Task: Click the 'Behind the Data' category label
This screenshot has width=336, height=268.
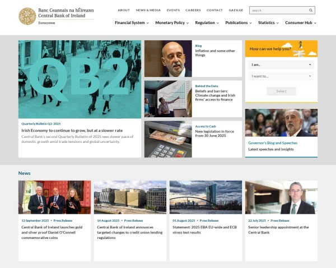Action: (x=206, y=86)
